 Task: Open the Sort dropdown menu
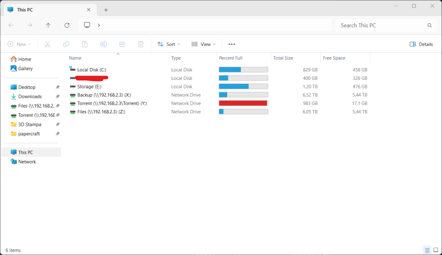(x=168, y=44)
